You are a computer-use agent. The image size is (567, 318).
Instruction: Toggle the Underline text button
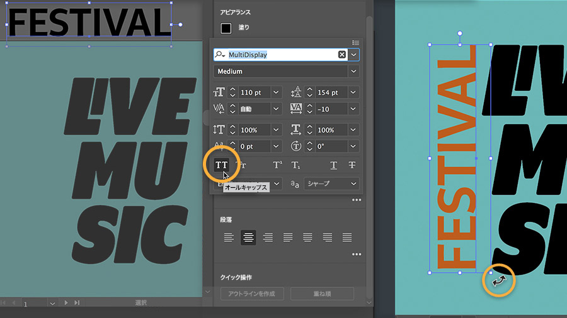click(333, 165)
